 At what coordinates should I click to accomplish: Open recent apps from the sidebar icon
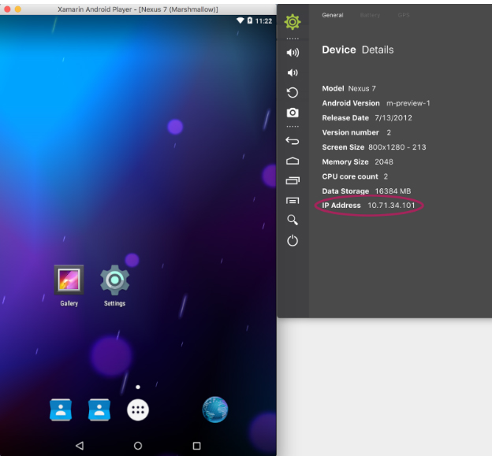(293, 180)
